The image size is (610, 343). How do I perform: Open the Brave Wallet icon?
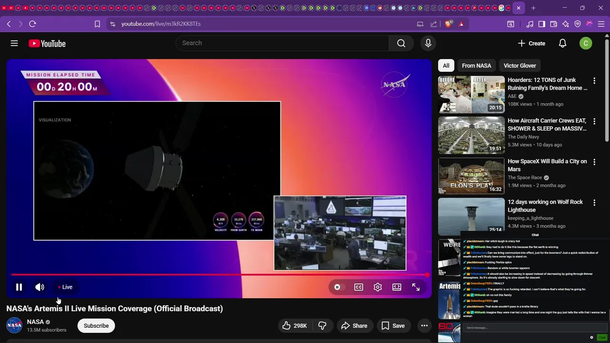(x=554, y=24)
